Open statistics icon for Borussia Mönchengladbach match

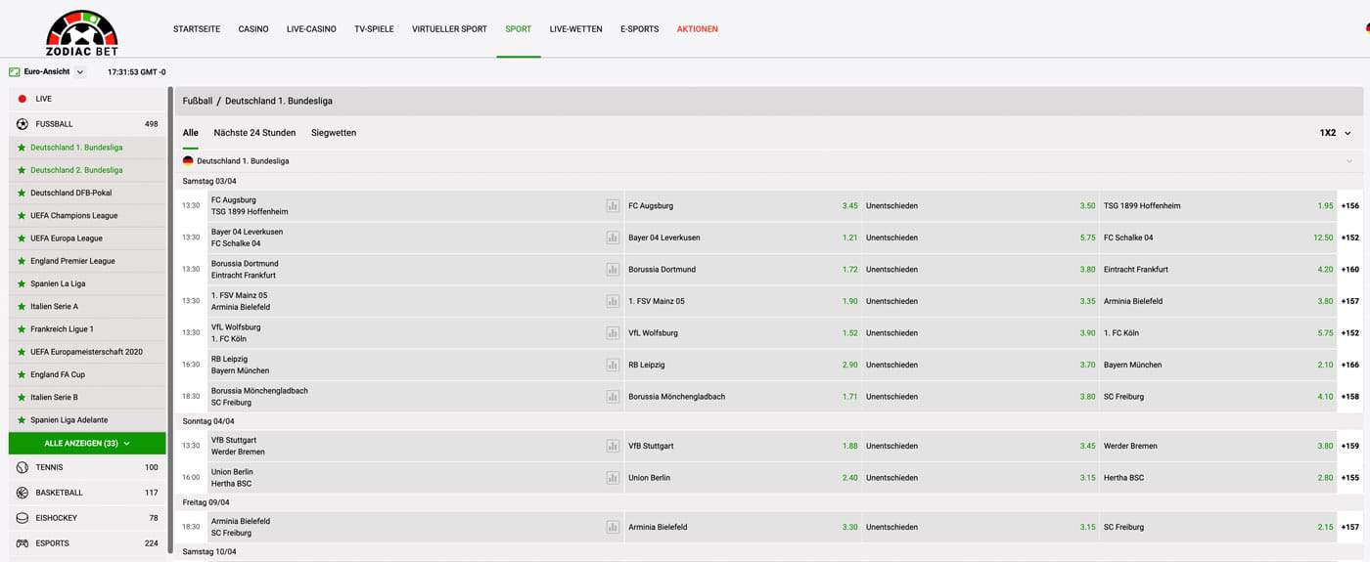613,396
